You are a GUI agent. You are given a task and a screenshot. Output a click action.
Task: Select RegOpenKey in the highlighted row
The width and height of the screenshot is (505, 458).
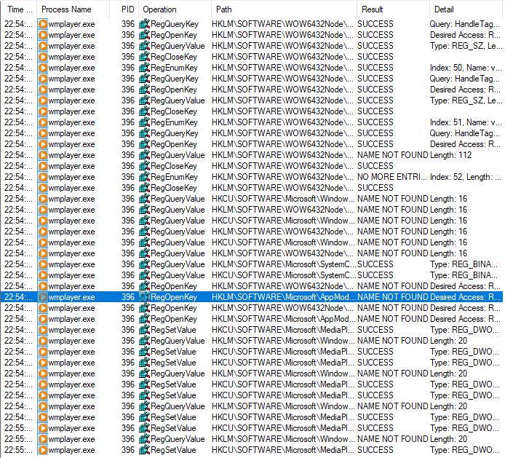point(174,297)
